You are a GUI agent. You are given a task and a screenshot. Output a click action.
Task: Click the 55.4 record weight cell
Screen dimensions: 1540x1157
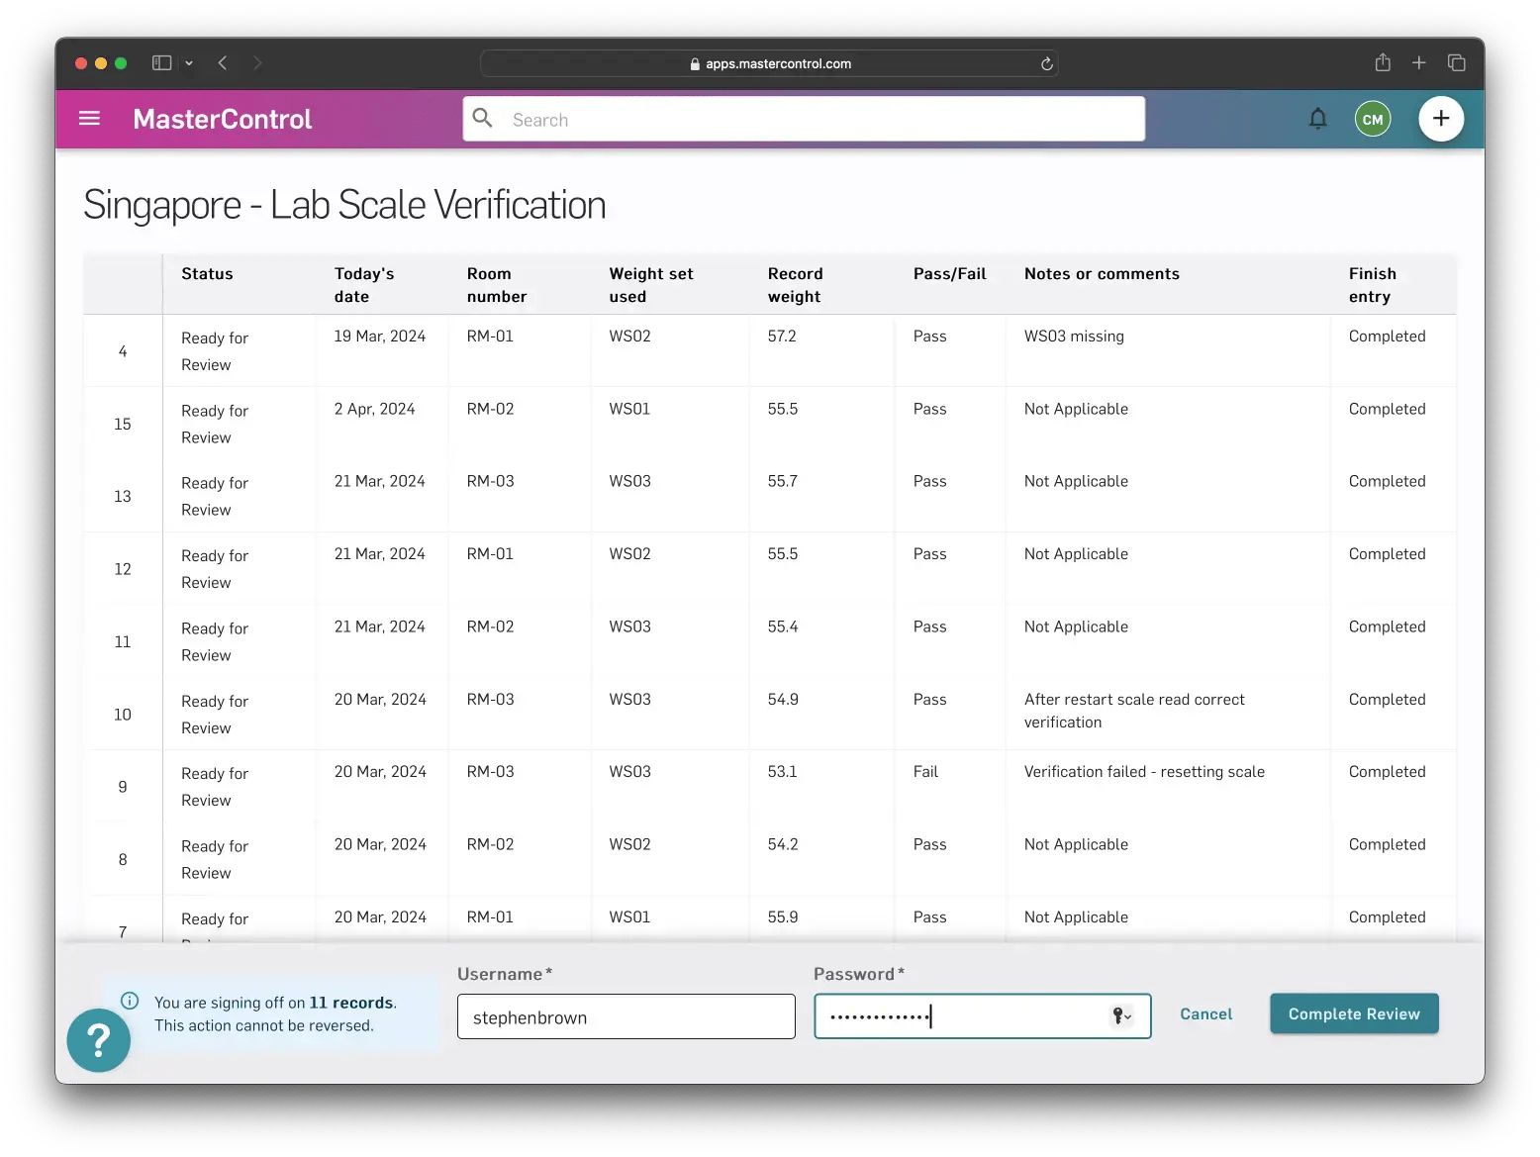click(x=783, y=627)
